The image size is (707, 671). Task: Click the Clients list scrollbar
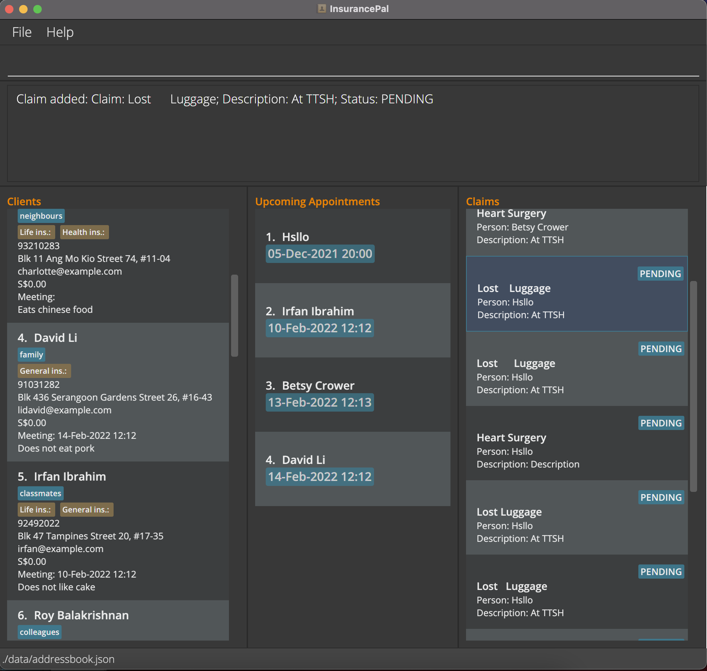point(235,315)
